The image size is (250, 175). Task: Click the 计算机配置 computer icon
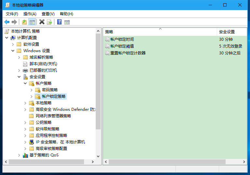point(13,38)
